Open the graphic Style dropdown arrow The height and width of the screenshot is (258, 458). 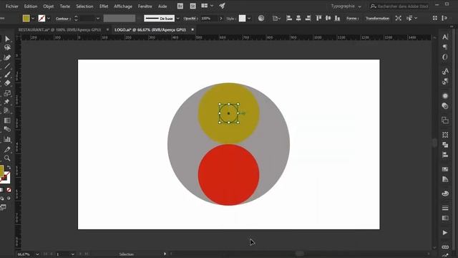click(249, 19)
